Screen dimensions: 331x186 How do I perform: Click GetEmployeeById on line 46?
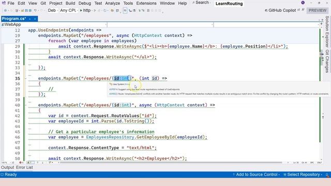pos(156,137)
